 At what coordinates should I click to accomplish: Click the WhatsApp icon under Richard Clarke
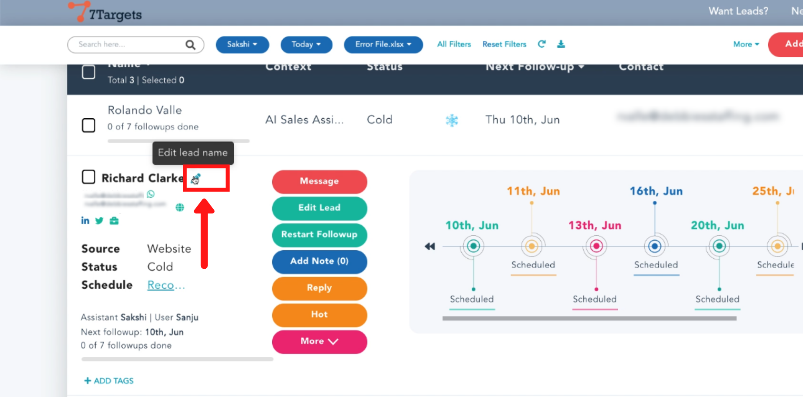151,194
